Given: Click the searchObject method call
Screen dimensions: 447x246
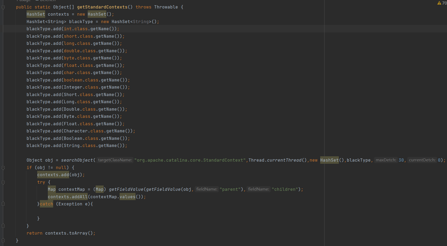Looking at the screenshot, I should tap(77, 160).
